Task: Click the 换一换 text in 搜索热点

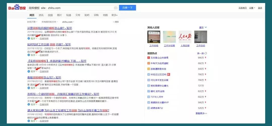Action: pyautogui.click(x=200, y=53)
